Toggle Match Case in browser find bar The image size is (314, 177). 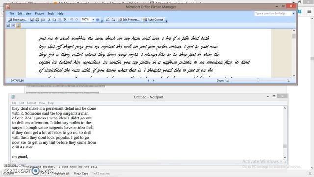[x=80, y=173]
